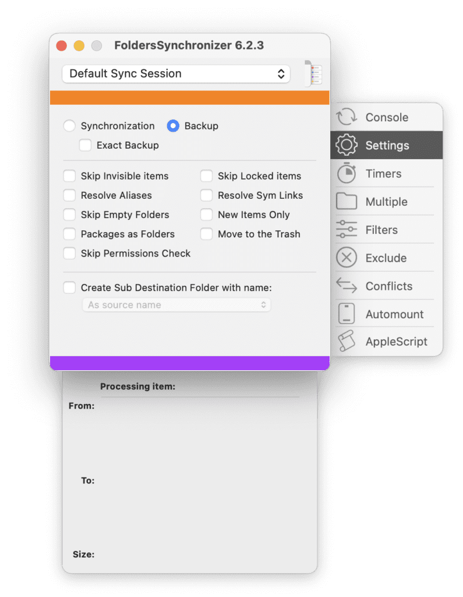
Task: Select the Settings tab label
Action: tap(387, 145)
